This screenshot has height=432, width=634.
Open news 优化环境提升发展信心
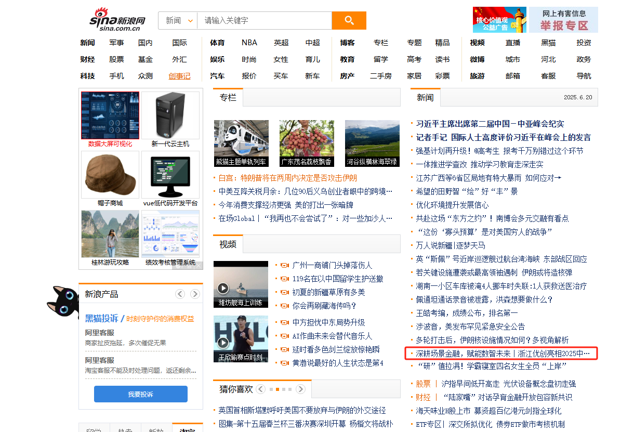(453, 205)
